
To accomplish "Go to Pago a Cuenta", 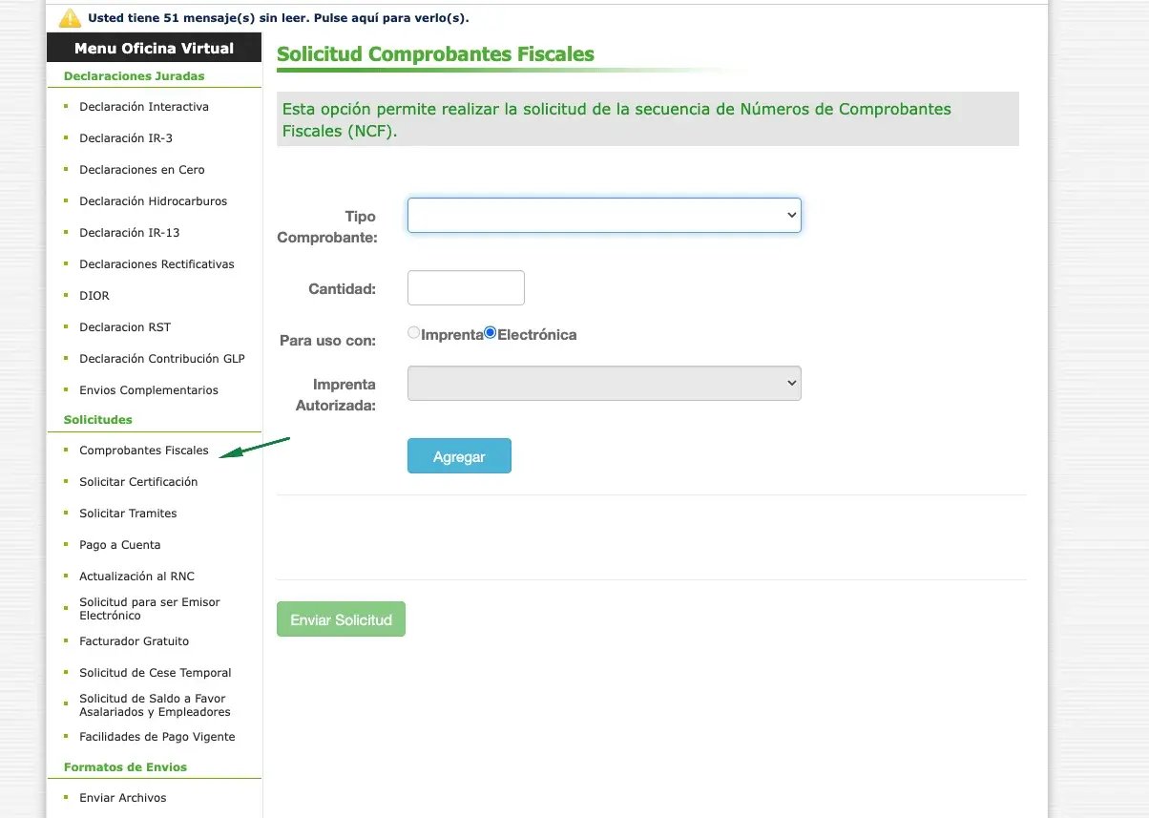I will tap(120, 545).
